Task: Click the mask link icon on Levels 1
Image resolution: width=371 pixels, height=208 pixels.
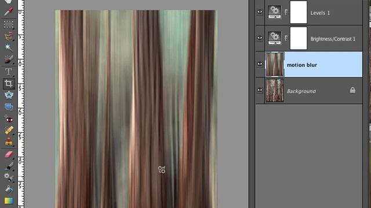Action: tap(286, 12)
